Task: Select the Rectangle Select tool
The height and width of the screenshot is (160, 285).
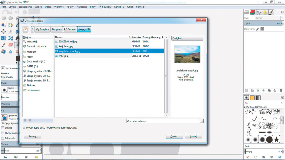Action: pos(4,18)
